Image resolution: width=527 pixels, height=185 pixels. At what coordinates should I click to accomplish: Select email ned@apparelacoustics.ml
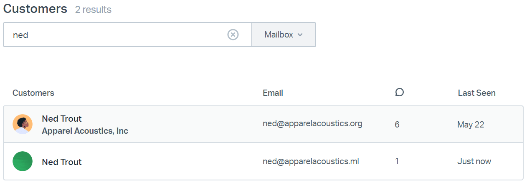(311, 161)
